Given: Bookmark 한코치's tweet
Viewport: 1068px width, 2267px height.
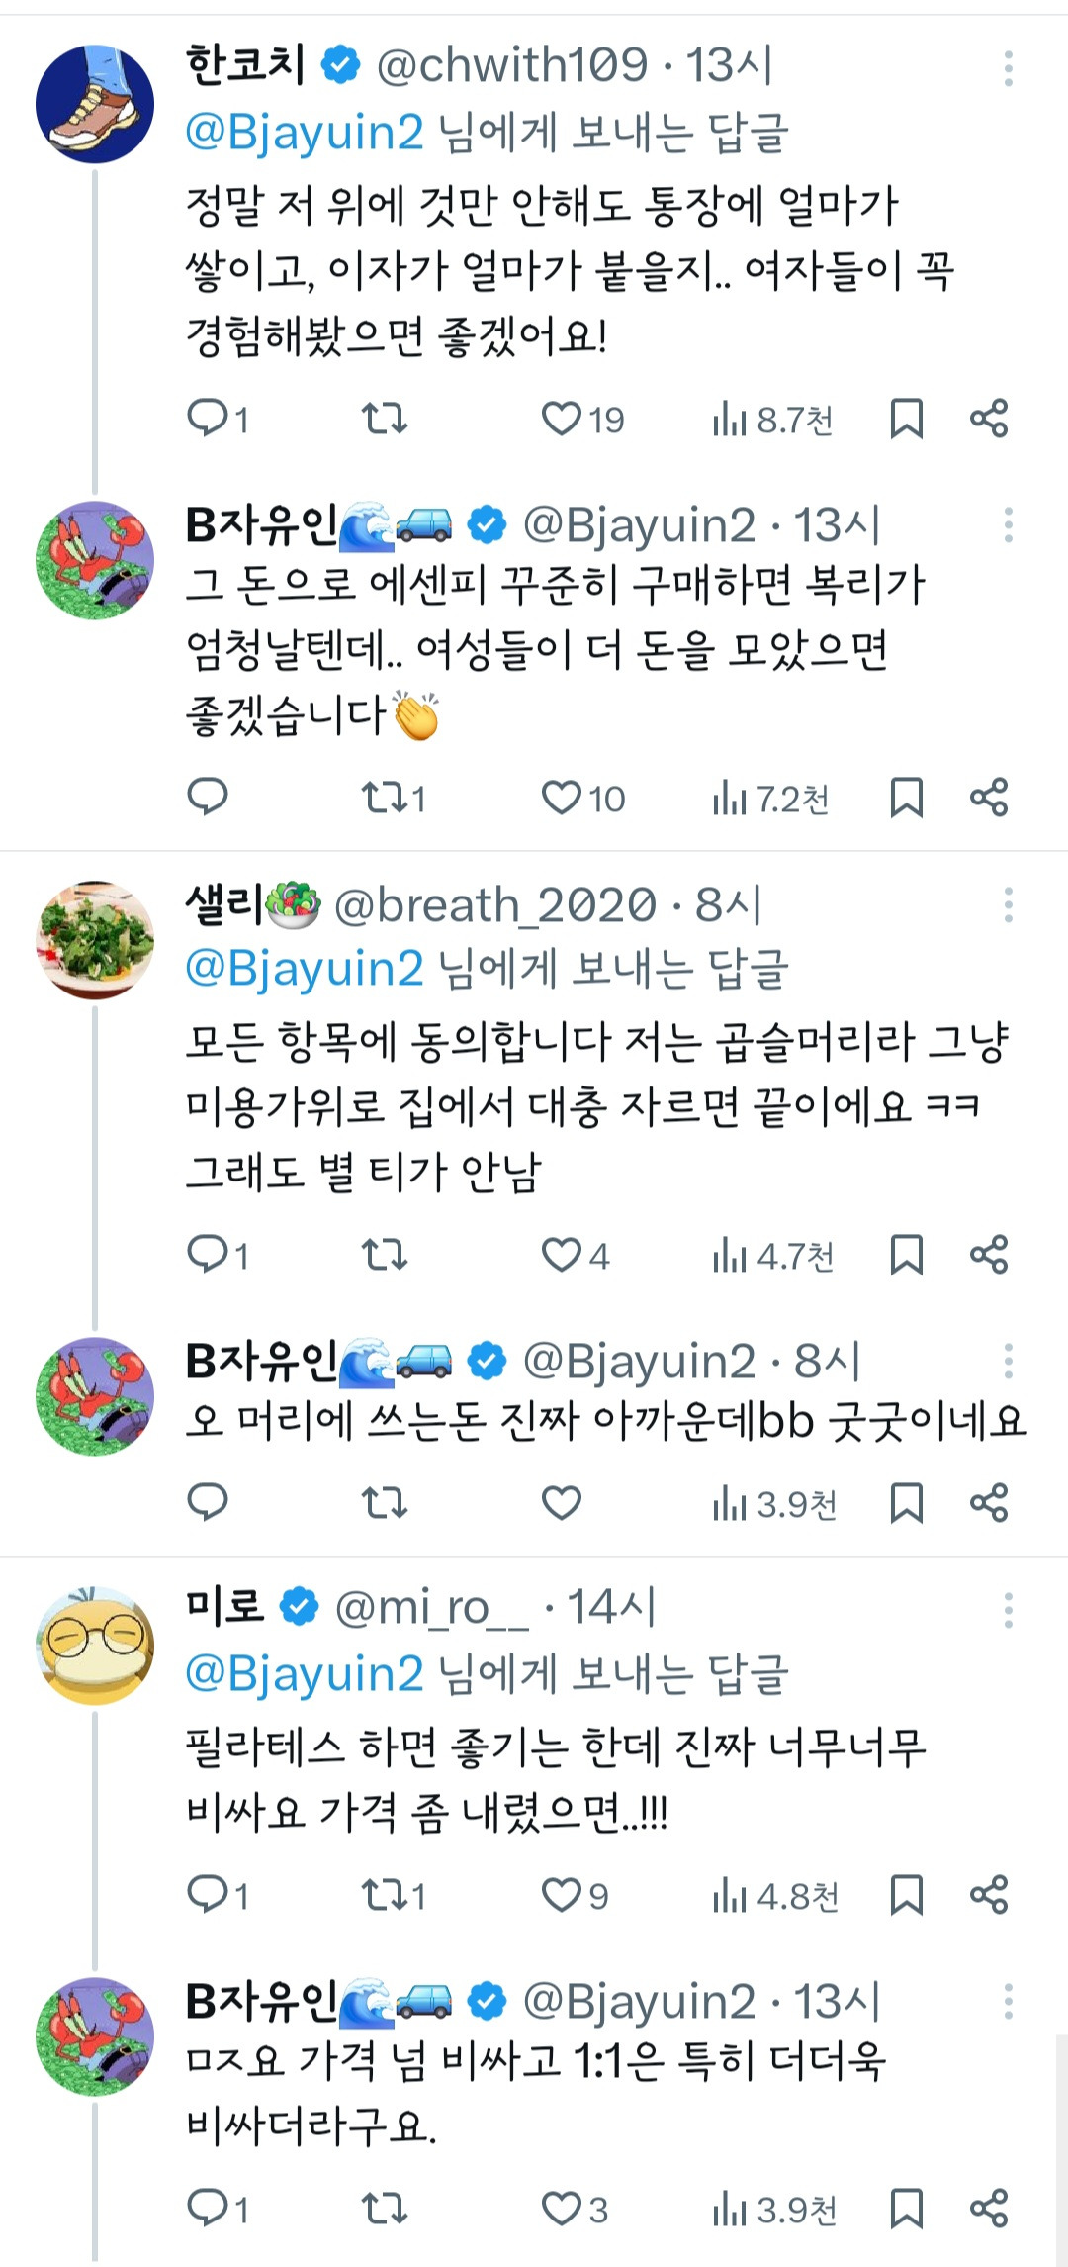Looking at the screenshot, I should tap(906, 419).
